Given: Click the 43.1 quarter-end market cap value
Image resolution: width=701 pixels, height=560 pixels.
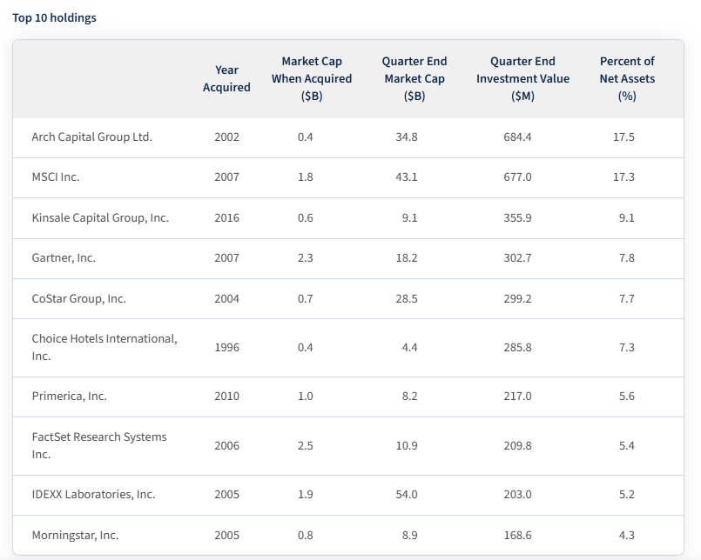Looking at the screenshot, I should coord(407,177).
